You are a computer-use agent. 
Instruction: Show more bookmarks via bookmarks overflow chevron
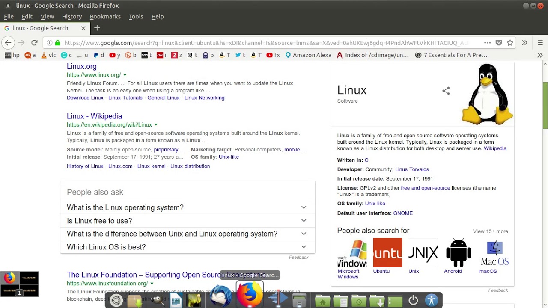point(540,55)
